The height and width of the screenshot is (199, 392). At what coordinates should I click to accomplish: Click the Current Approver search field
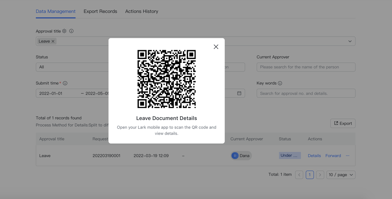(x=306, y=67)
